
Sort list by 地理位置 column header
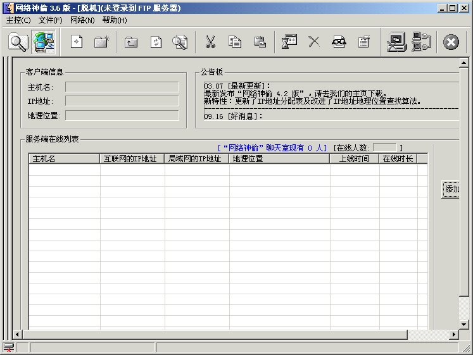click(x=279, y=159)
